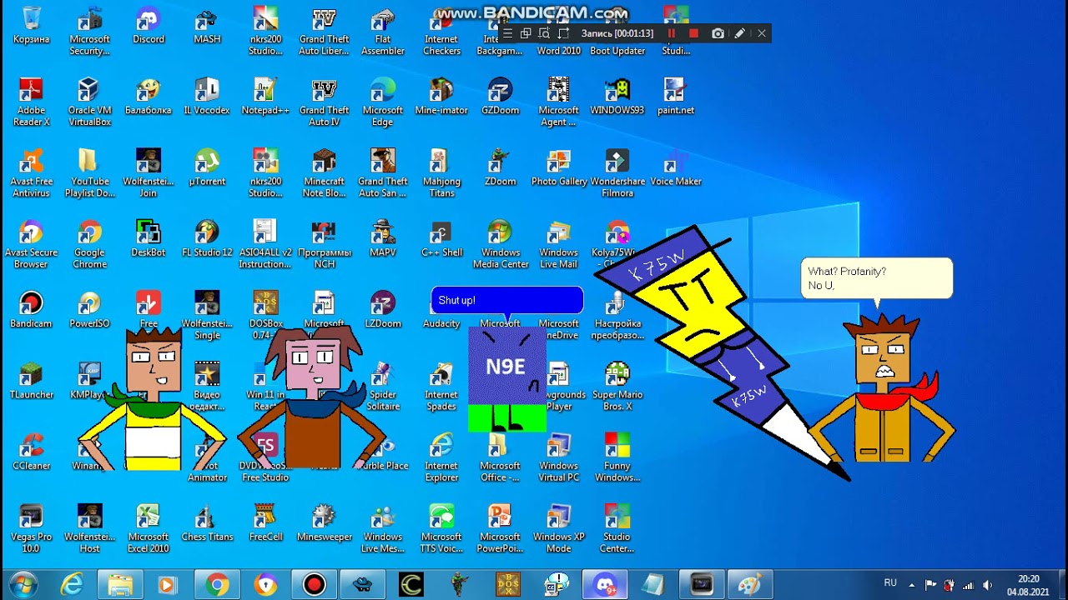1068x600 pixels.
Task: Launch Internet Explorer desktop icon
Action: pyautogui.click(x=441, y=457)
